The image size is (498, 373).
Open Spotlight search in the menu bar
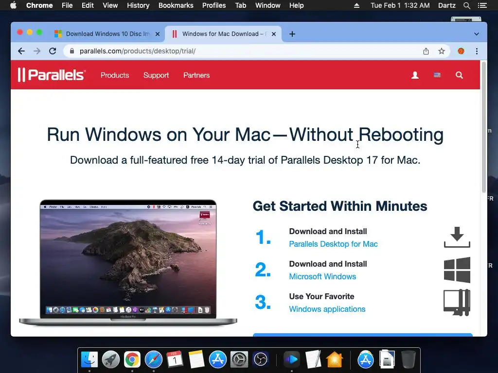tap(466, 5)
